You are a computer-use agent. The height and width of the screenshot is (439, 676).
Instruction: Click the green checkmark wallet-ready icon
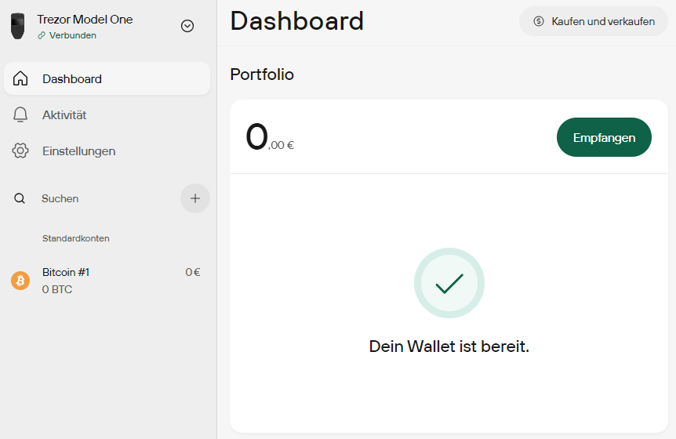(x=449, y=283)
